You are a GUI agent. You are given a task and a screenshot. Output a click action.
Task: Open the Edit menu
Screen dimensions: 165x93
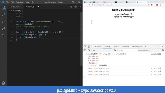click(12, 2)
